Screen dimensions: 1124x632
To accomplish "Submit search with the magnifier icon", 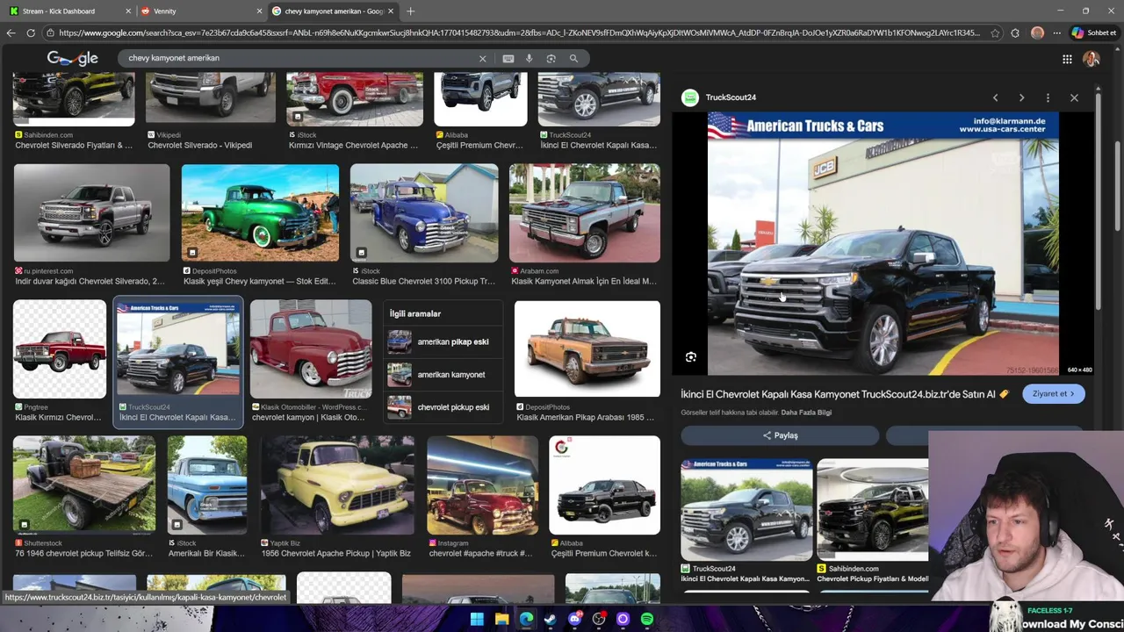I will [573, 59].
